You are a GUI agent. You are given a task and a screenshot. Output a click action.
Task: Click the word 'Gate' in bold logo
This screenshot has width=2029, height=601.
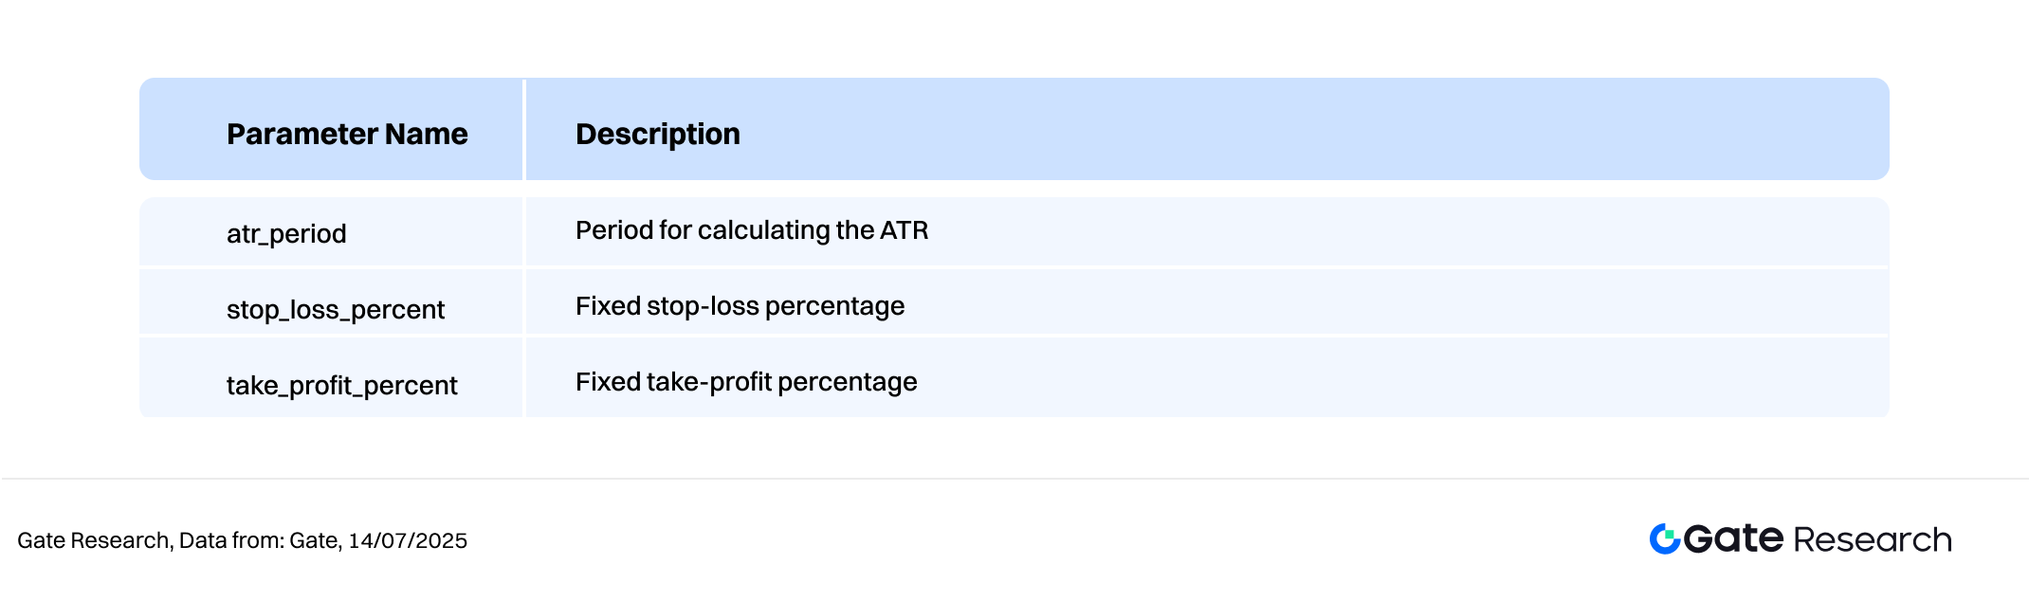[x=1734, y=537]
